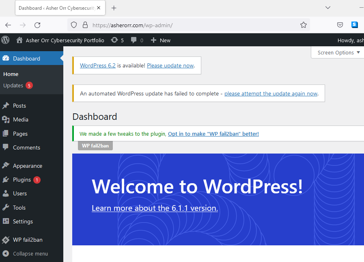Click the home icon beside site name

click(x=19, y=40)
